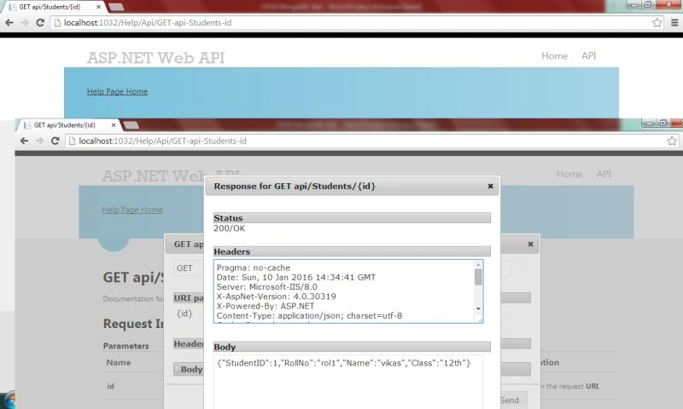
Task: Click the {id} URI parameter label
Action: [x=184, y=314]
